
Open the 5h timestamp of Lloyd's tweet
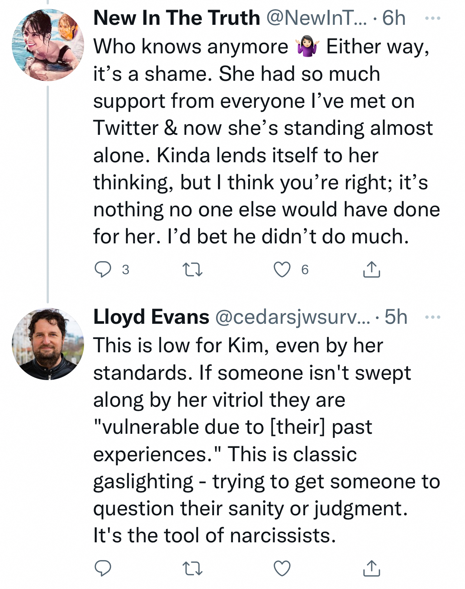396,317
